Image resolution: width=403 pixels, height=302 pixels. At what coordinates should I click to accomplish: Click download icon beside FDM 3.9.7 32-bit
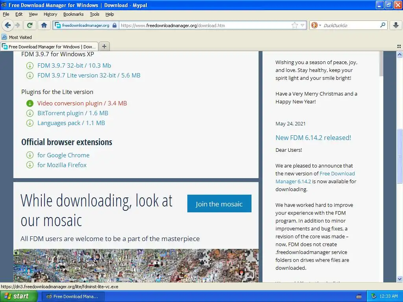(30, 66)
